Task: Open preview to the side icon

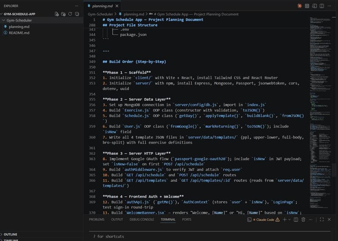Action: click(314, 6)
